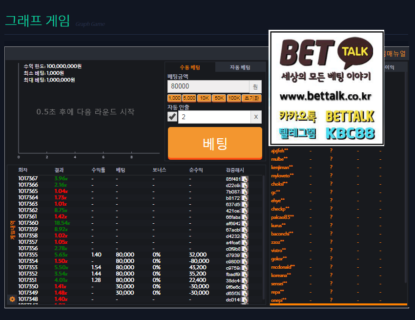The image size is (415, 320).
Task: Copy verification hash for round 1017358
Action: point(245,236)
